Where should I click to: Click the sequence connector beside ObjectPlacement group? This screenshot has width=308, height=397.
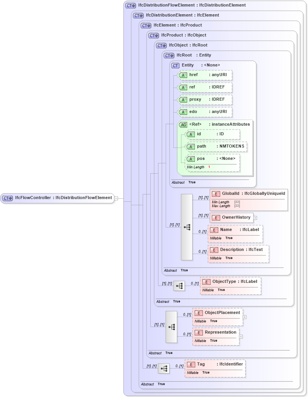pos(171,327)
